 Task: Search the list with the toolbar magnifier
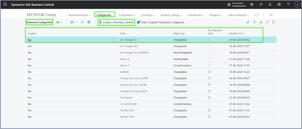point(82,22)
